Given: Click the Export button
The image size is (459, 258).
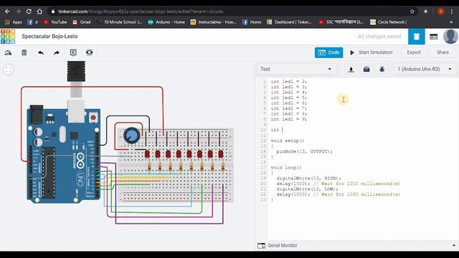Looking at the screenshot, I should coord(414,52).
